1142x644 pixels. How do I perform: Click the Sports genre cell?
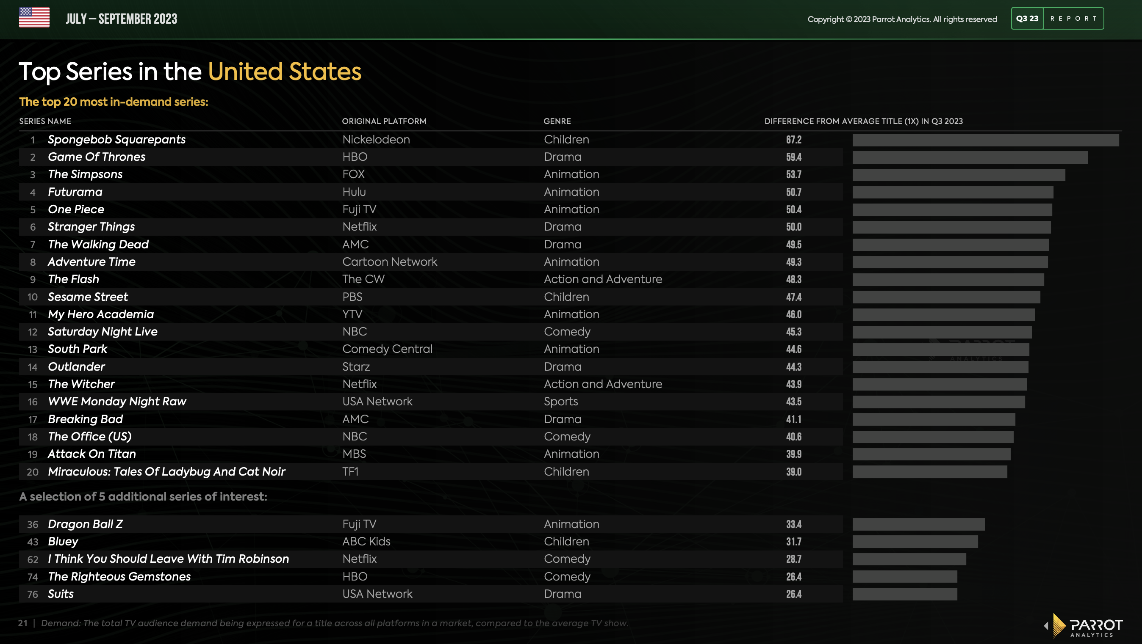click(x=561, y=402)
